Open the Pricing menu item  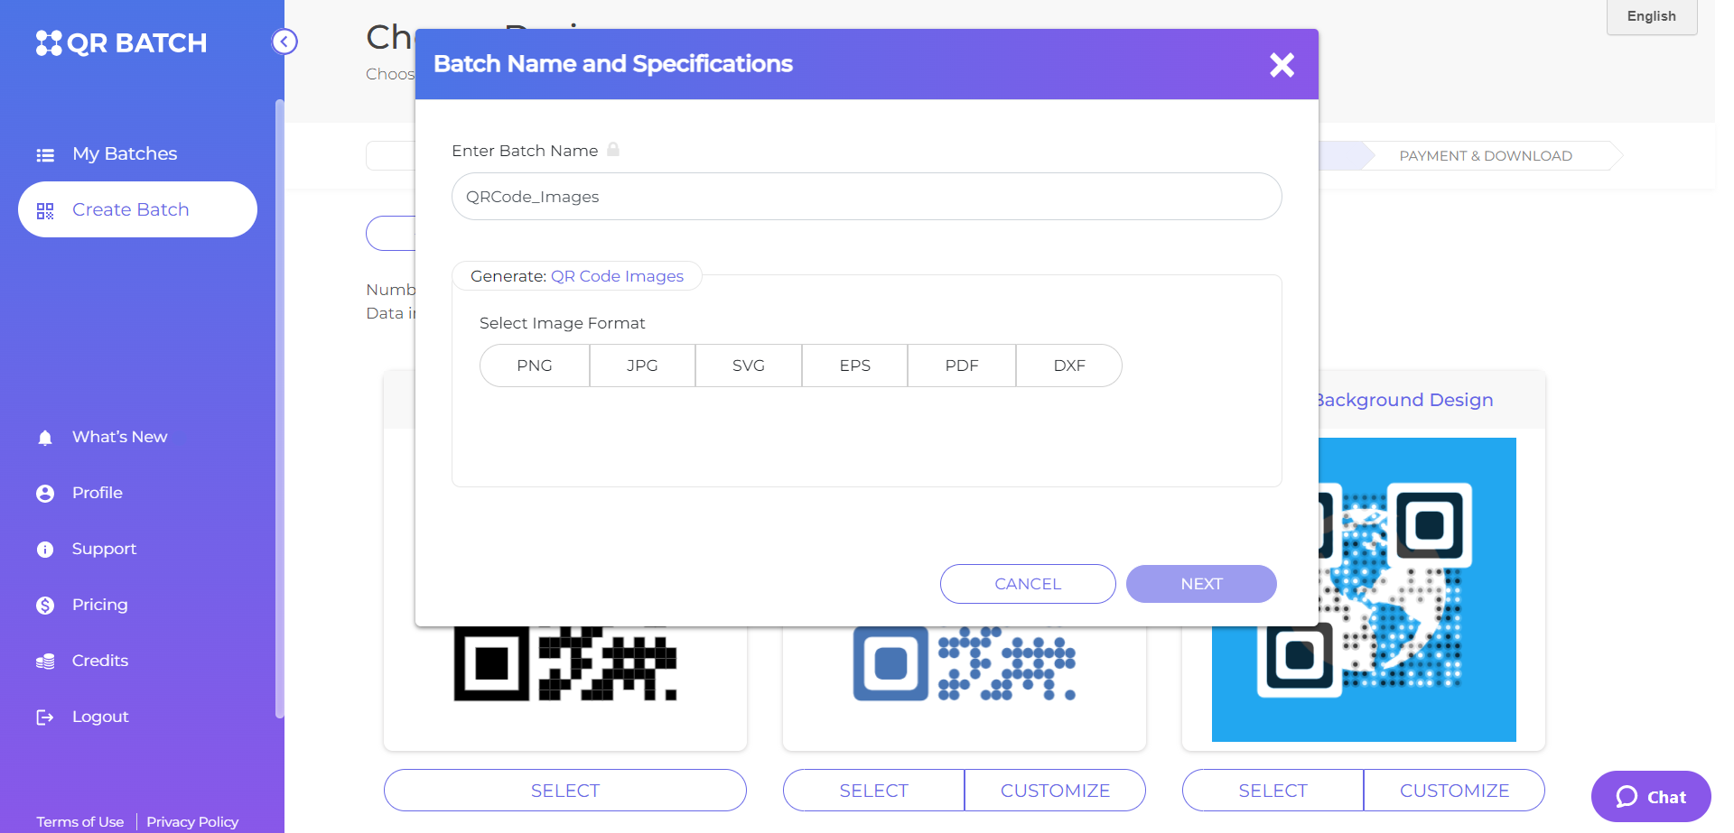pos(137,605)
